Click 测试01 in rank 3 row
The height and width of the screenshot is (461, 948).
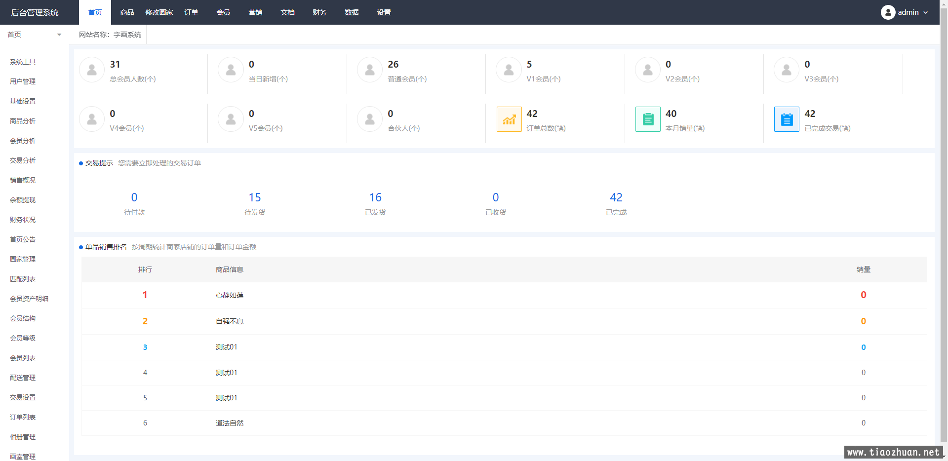coord(227,347)
